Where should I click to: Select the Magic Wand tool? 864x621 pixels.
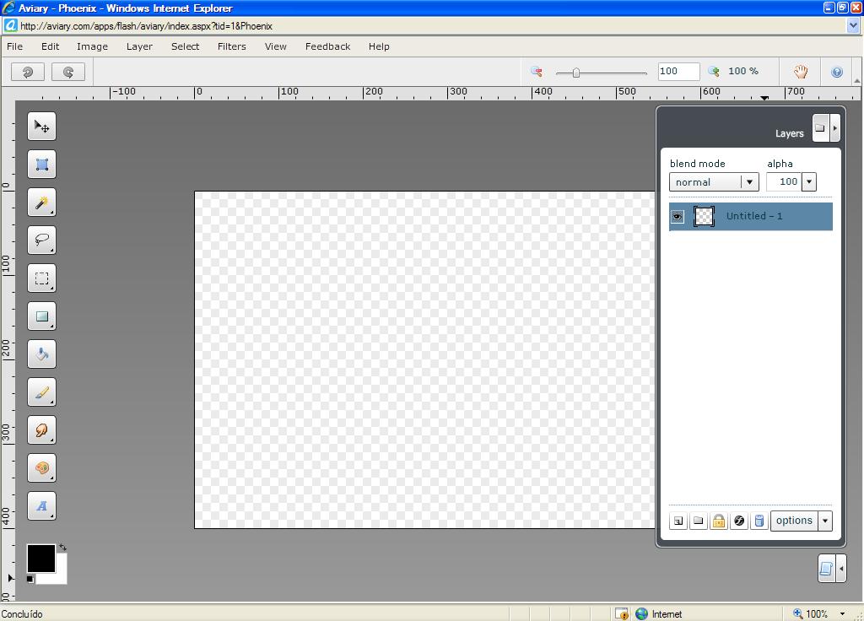pyautogui.click(x=42, y=202)
